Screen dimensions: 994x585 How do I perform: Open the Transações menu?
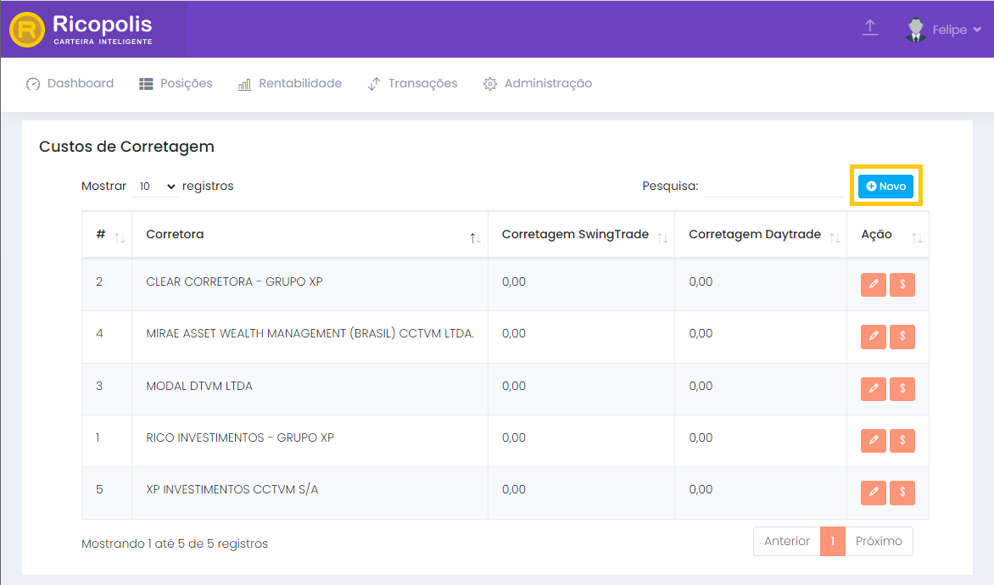(x=412, y=84)
